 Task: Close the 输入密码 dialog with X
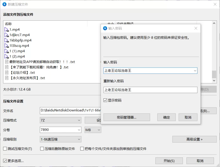point(196,28)
